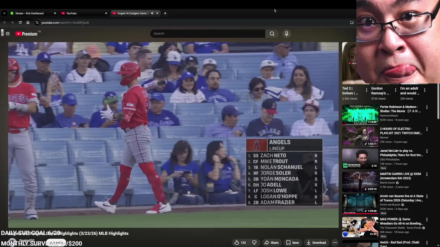Click the CBS News Jared McCain thumbnail

pos(360,158)
